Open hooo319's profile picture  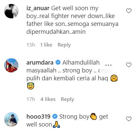click(x=11, y=119)
